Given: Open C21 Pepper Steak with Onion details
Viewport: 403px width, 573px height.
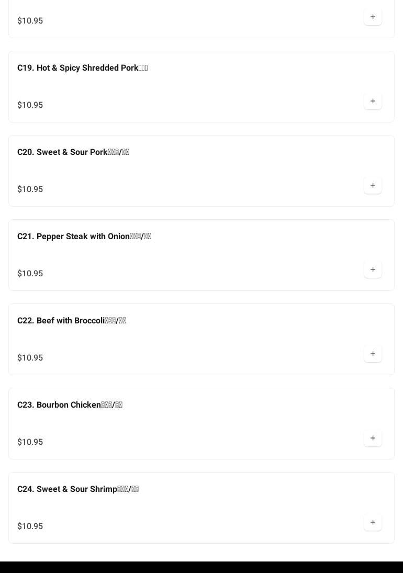Looking at the screenshot, I should point(84,237).
